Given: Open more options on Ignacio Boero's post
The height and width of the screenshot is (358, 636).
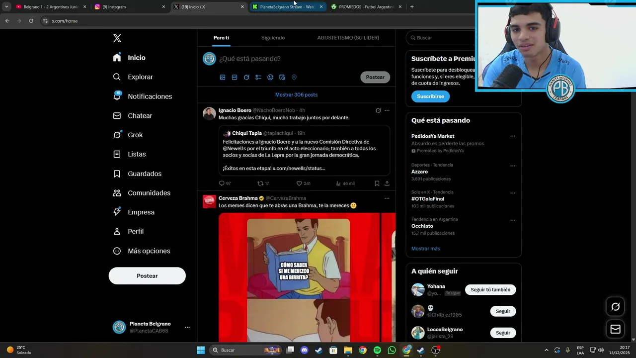Looking at the screenshot, I should tap(387, 110).
